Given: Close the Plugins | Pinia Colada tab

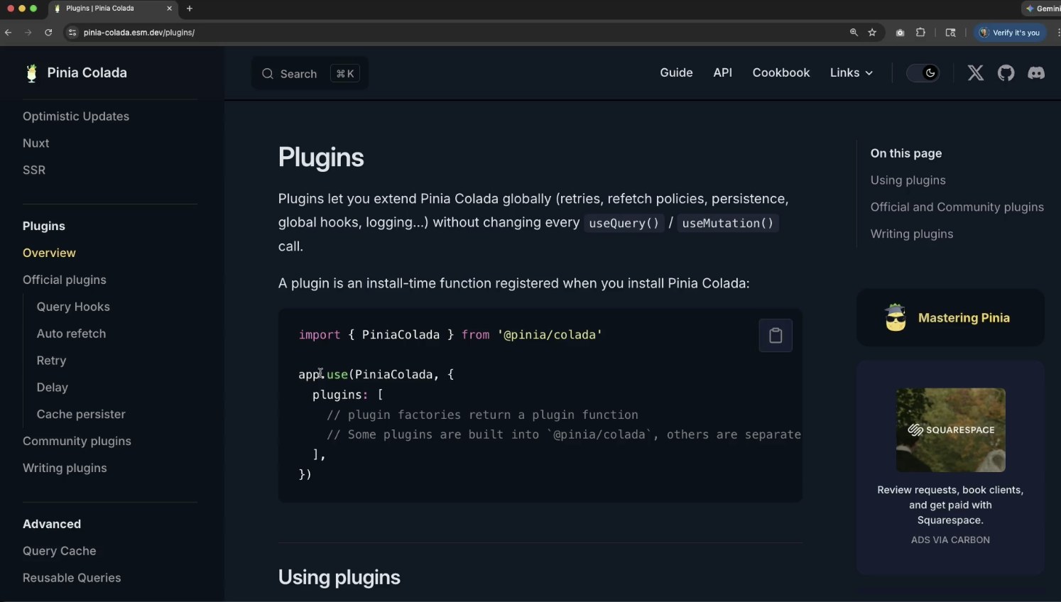Looking at the screenshot, I should tap(169, 9).
